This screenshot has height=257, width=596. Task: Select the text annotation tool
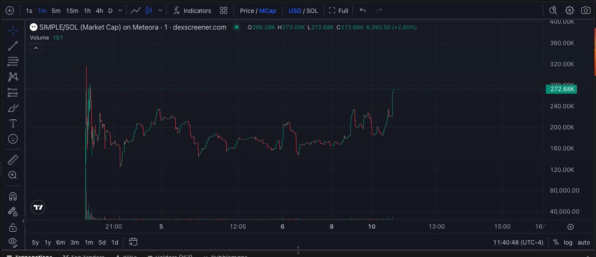pos(13,123)
